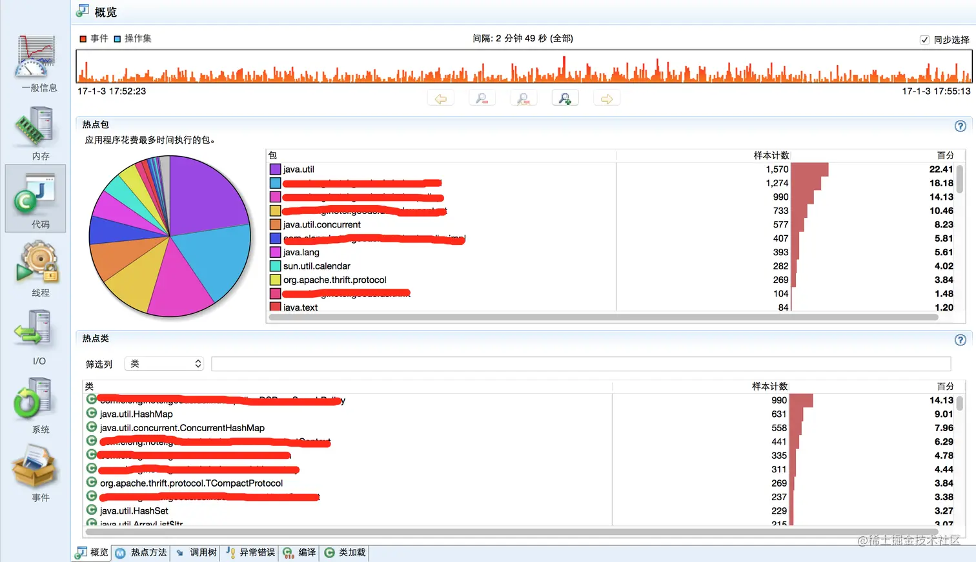The width and height of the screenshot is (976, 562).
Task: Zoom out the timeline range
Action: point(482,99)
